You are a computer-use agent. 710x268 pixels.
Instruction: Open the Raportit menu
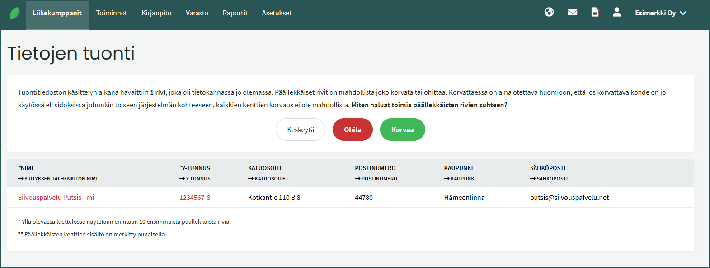pos(235,13)
